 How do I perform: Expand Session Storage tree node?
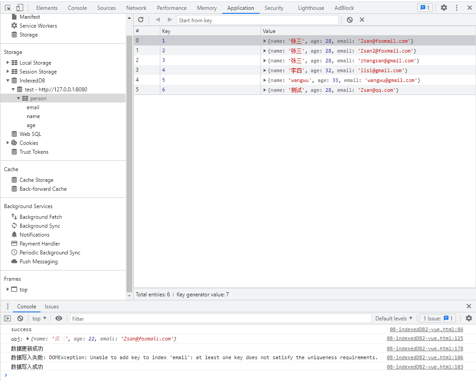8,71
